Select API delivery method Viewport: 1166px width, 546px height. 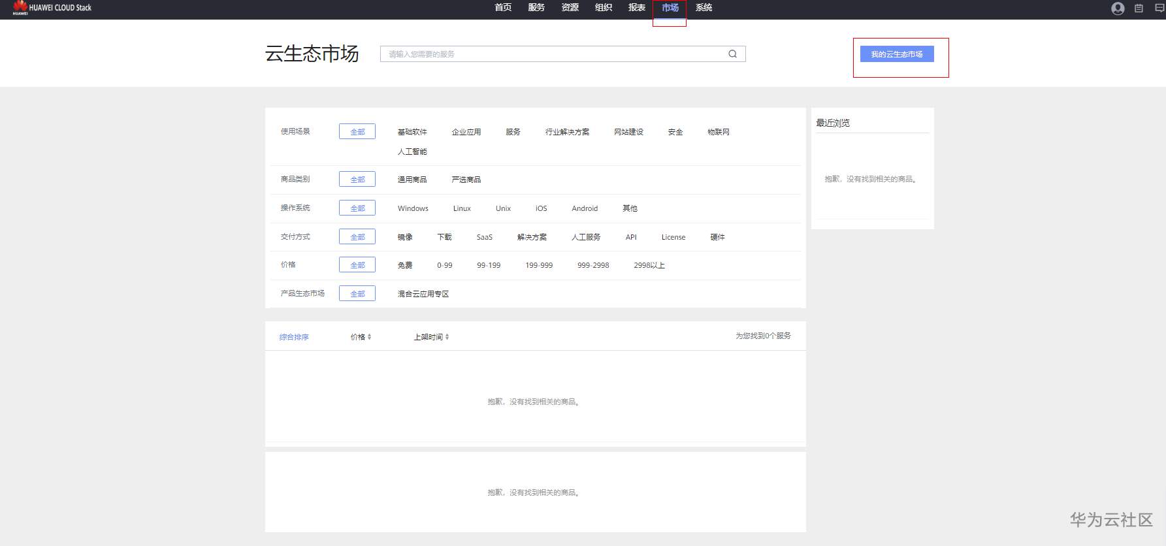[x=631, y=237]
